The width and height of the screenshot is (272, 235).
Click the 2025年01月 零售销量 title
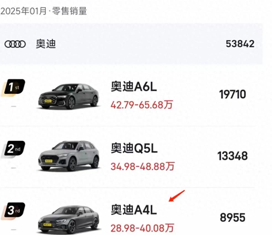pyautogui.click(x=43, y=11)
